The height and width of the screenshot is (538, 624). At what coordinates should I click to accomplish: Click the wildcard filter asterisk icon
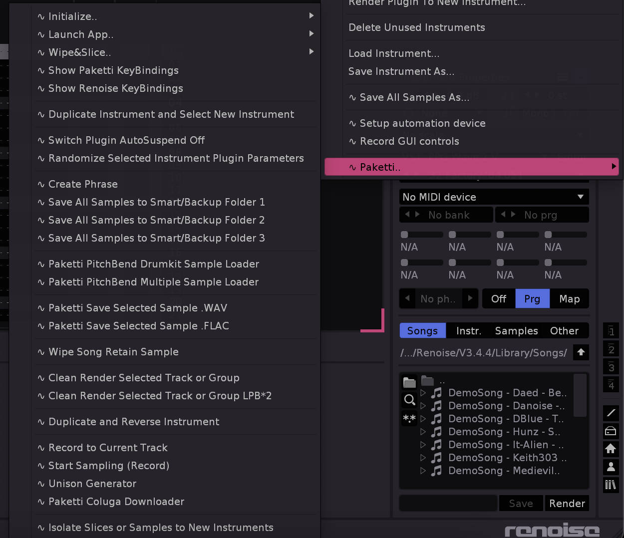409,418
